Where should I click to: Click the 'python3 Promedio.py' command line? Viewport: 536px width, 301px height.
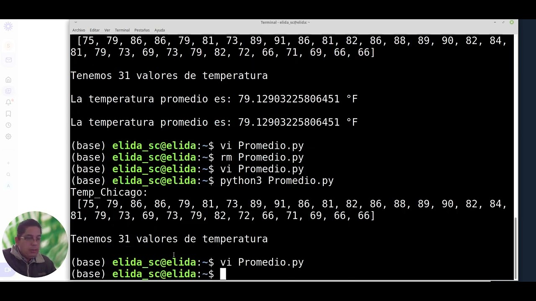277,181
